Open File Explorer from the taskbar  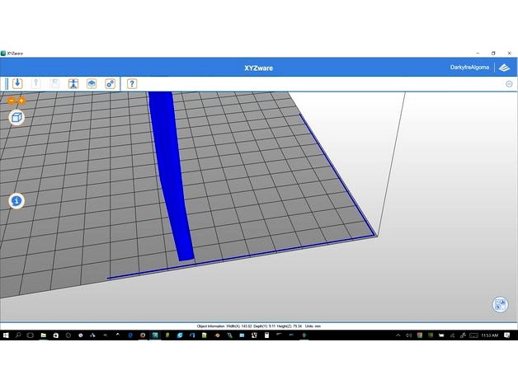pyautogui.click(x=43, y=335)
